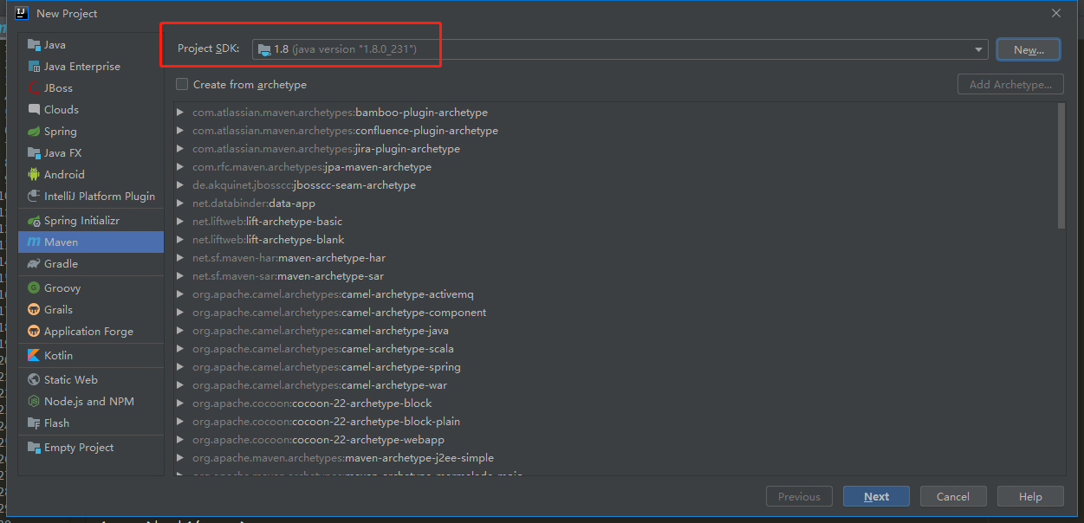Click the IntelliJ Platform Plugin icon
1084x523 pixels.
pos(34,197)
